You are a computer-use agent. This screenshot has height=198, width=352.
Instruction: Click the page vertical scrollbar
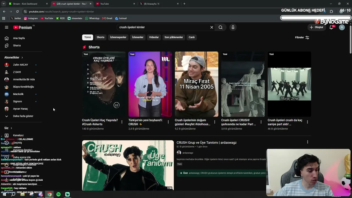pos(350,40)
